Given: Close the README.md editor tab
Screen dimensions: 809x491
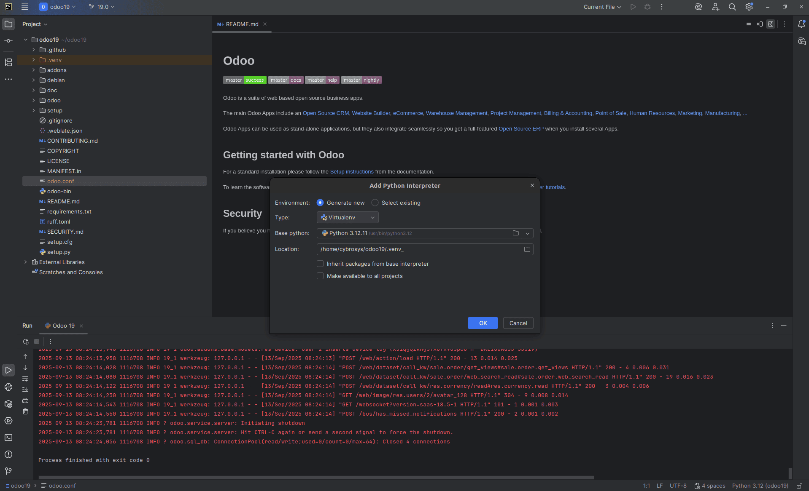Looking at the screenshot, I should click(x=265, y=24).
